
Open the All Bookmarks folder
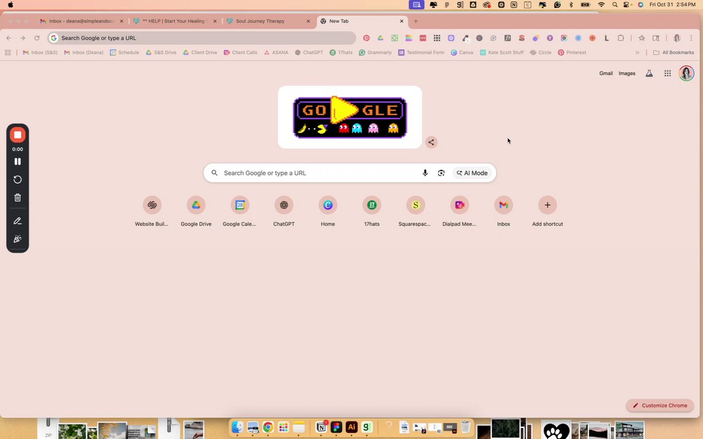tap(673, 53)
